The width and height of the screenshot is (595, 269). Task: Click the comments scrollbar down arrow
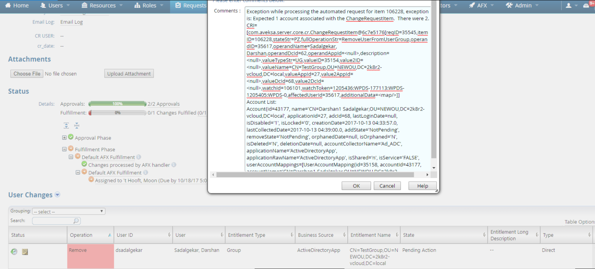pos(434,168)
